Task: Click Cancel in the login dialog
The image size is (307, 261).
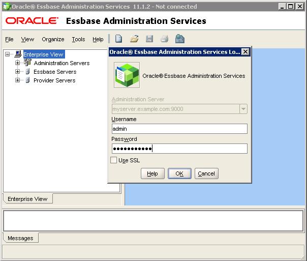Action: pyautogui.click(x=206, y=173)
